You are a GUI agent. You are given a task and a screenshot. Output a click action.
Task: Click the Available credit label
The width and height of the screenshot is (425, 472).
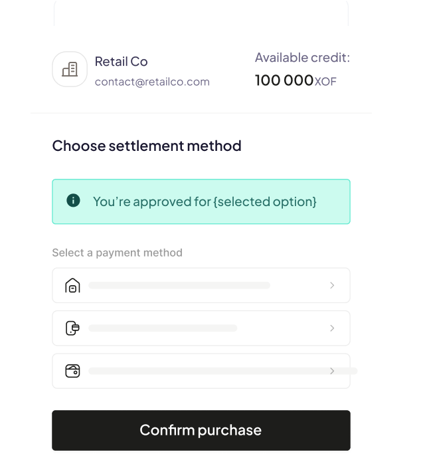(302, 58)
